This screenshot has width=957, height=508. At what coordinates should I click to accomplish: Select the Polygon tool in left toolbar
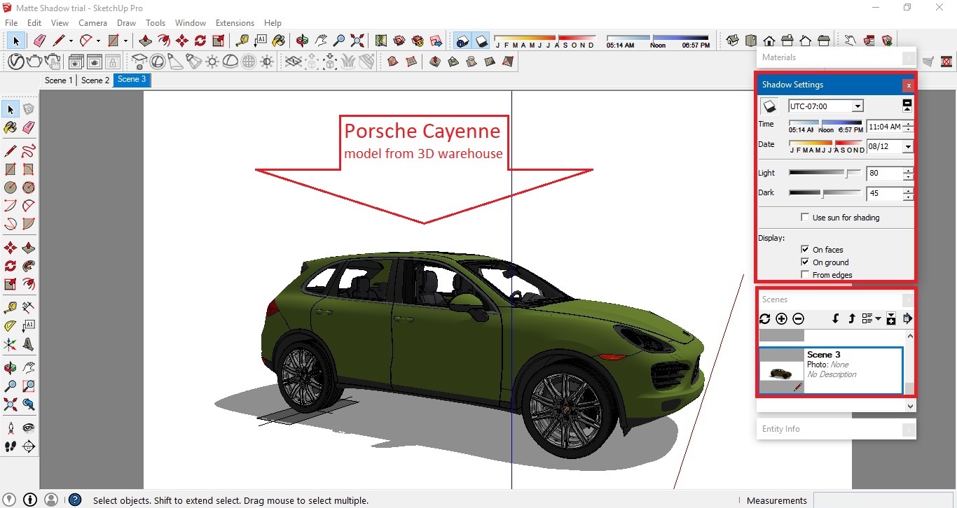coord(29,188)
